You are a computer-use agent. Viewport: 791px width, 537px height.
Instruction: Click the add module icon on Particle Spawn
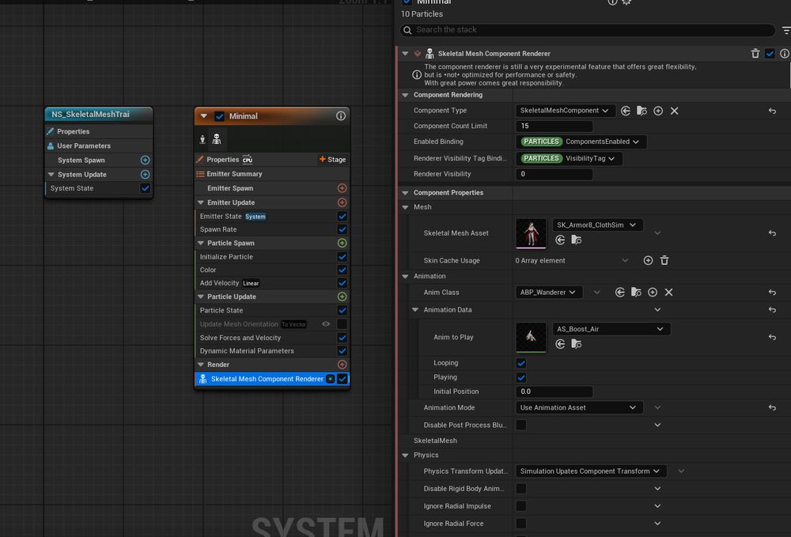pos(342,243)
